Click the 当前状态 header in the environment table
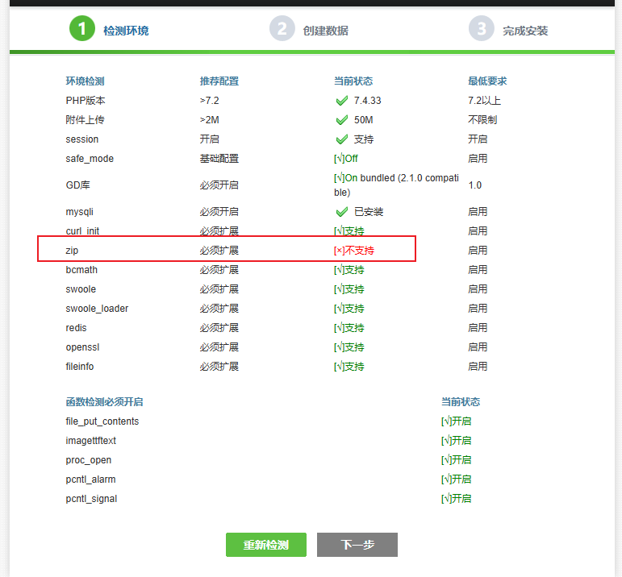 coord(353,81)
